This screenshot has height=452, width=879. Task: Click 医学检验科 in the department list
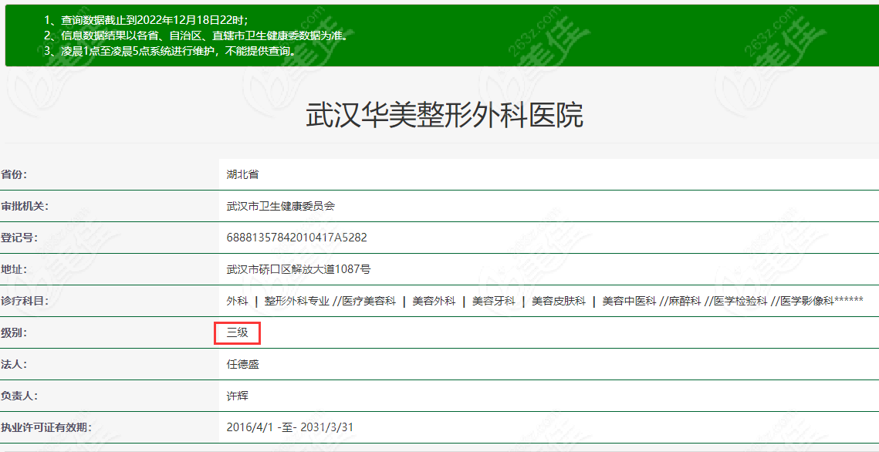point(739,301)
